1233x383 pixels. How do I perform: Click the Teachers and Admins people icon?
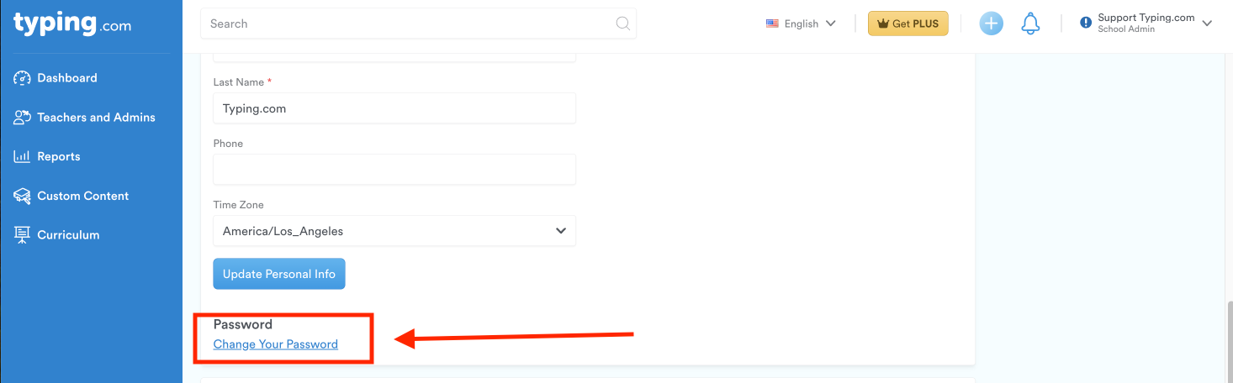[23, 118]
